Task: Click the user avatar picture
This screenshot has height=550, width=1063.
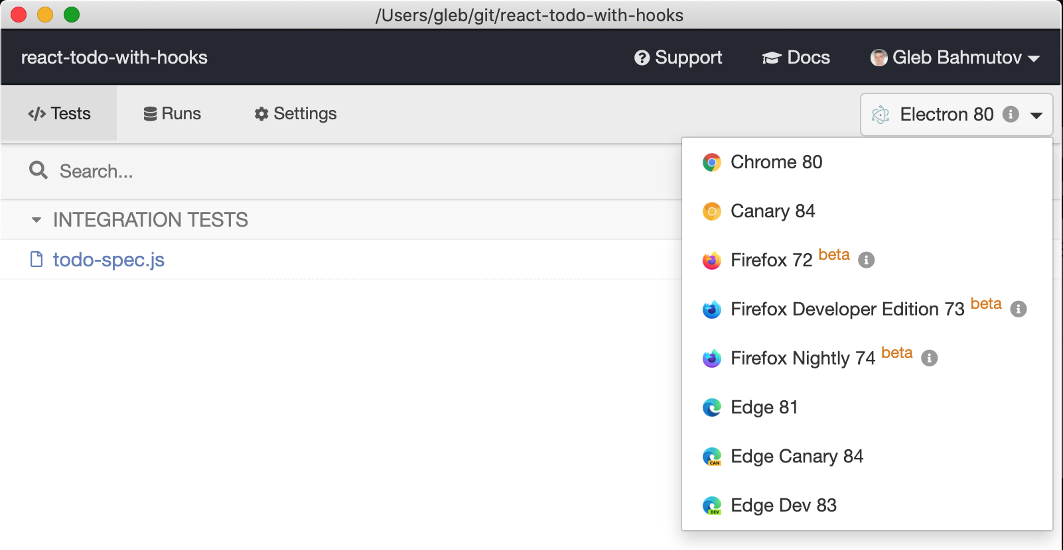Action: point(879,58)
